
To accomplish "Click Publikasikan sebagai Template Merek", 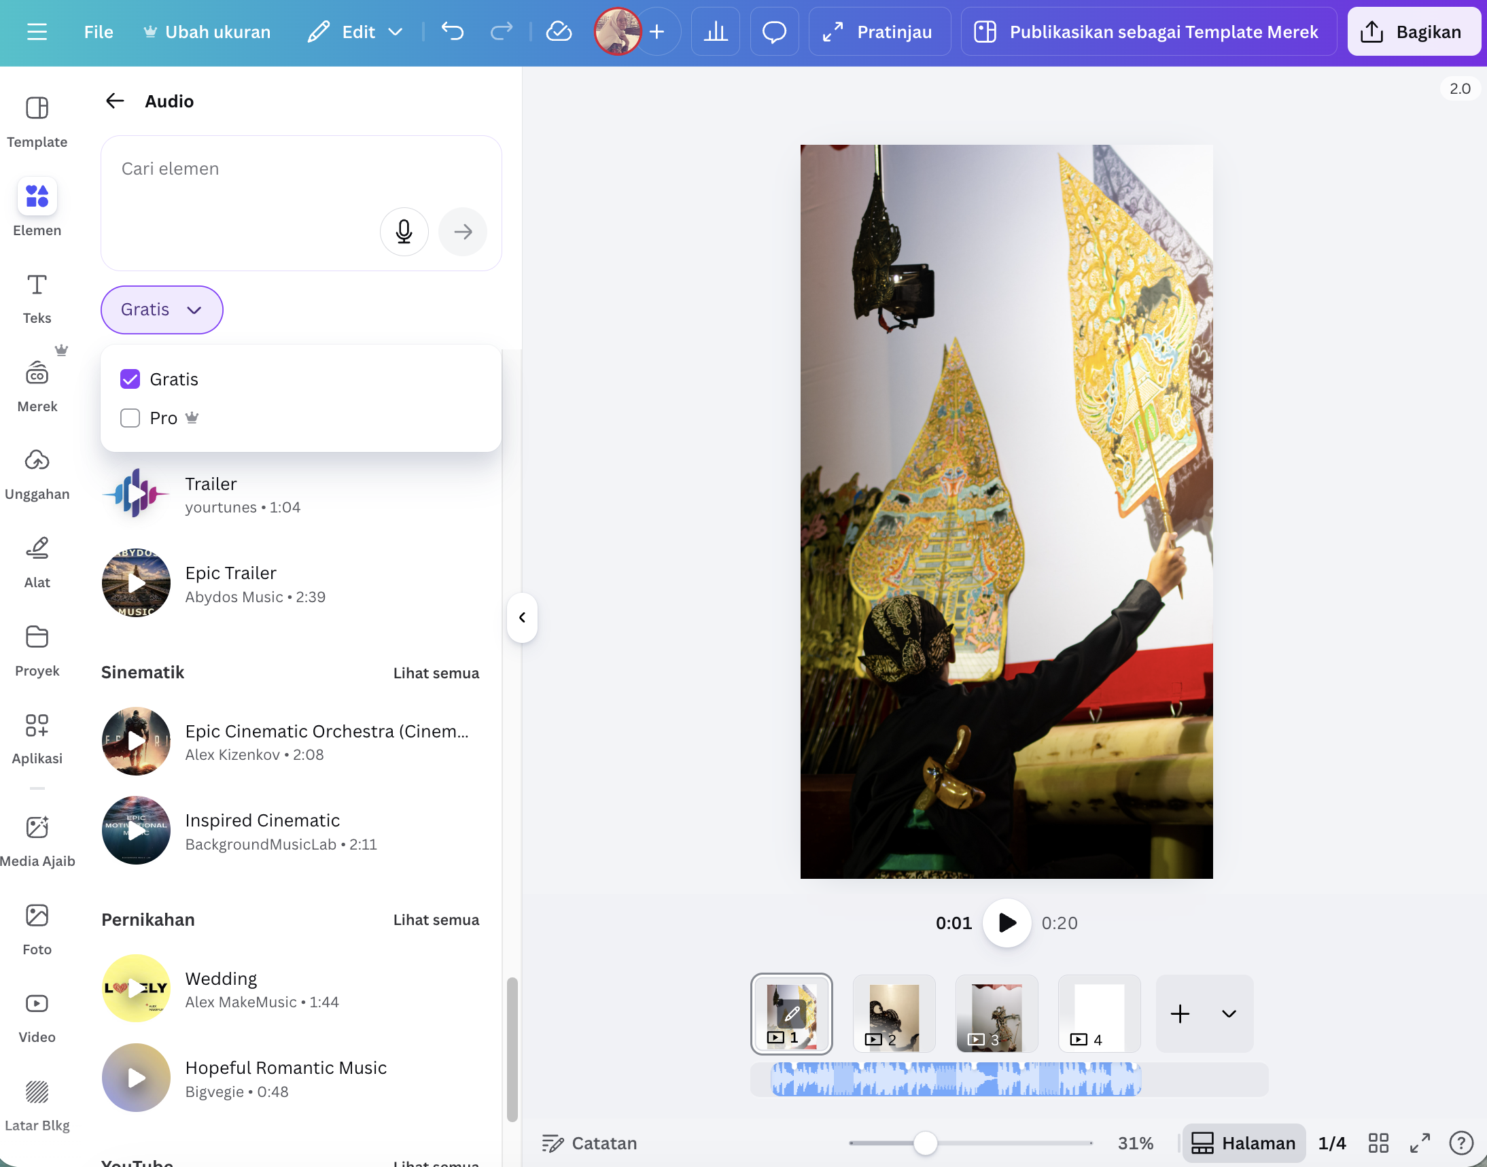I will [x=1149, y=32].
